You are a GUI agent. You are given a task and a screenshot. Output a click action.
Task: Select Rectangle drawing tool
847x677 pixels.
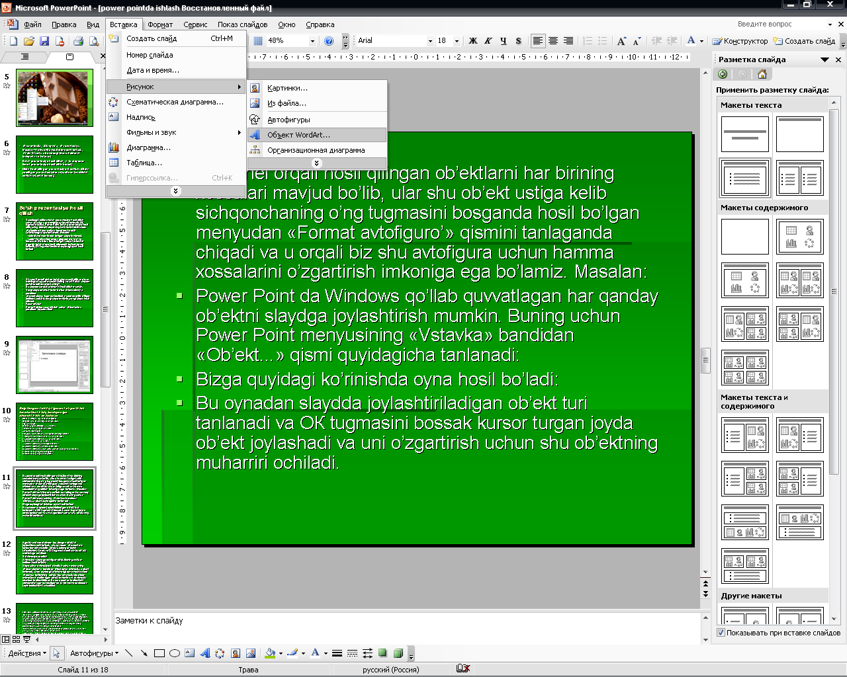tap(159, 653)
